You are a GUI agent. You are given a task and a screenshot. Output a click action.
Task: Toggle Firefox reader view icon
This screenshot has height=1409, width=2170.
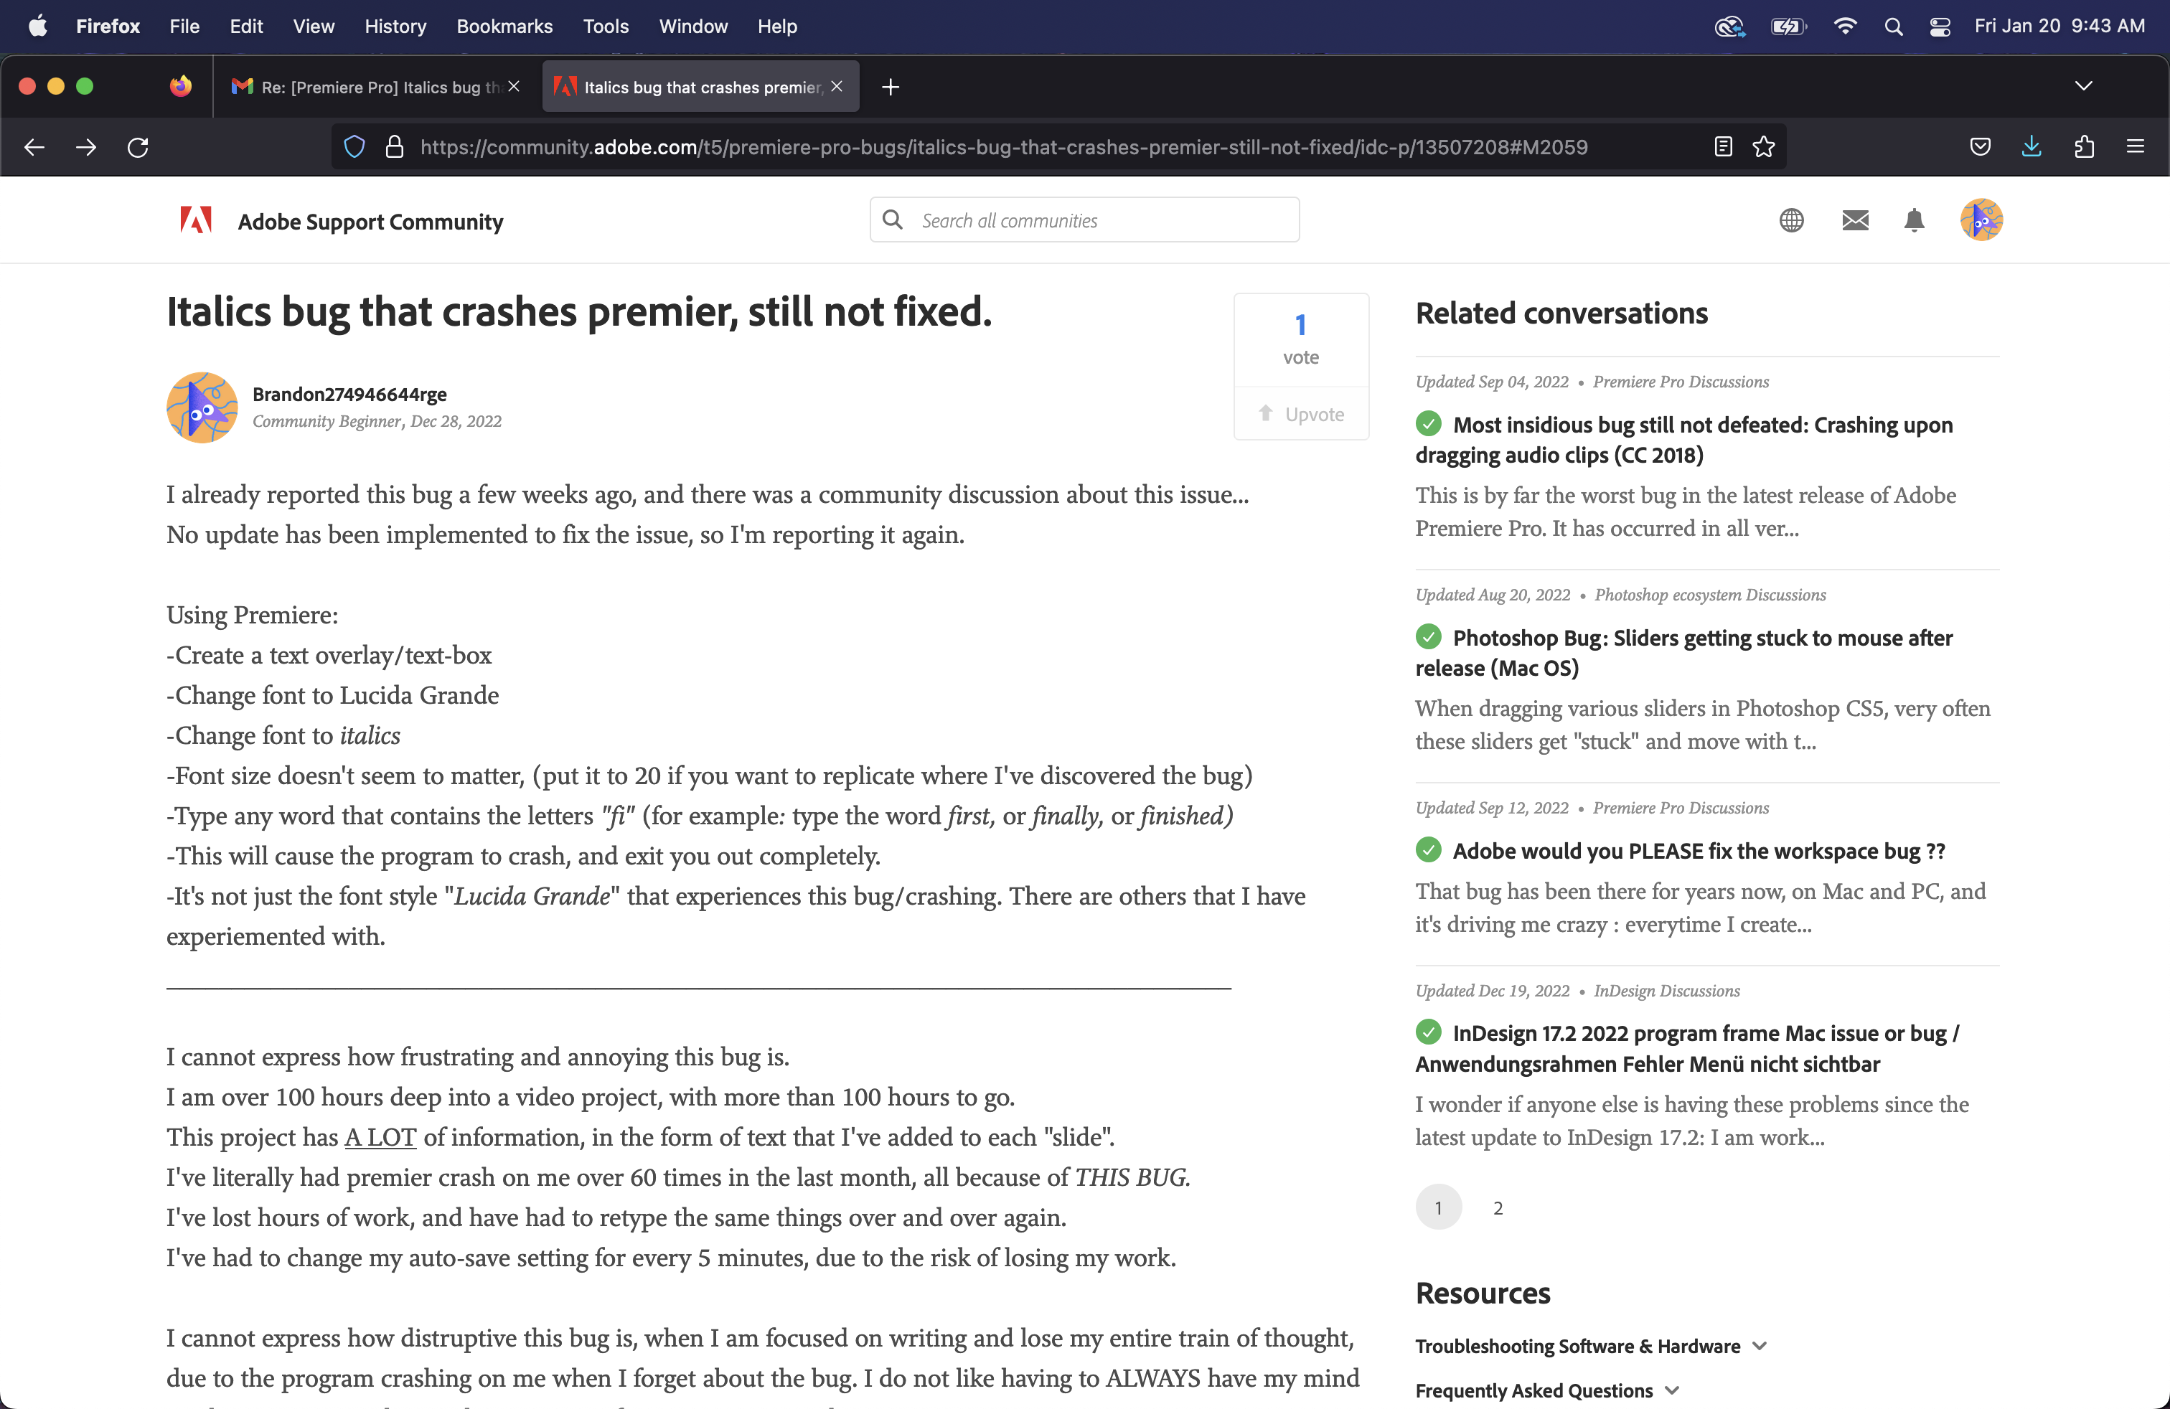pos(1722,147)
